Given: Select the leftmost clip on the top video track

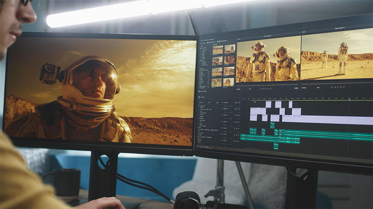Looking at the screenshot, I should [x=269, y=104].
